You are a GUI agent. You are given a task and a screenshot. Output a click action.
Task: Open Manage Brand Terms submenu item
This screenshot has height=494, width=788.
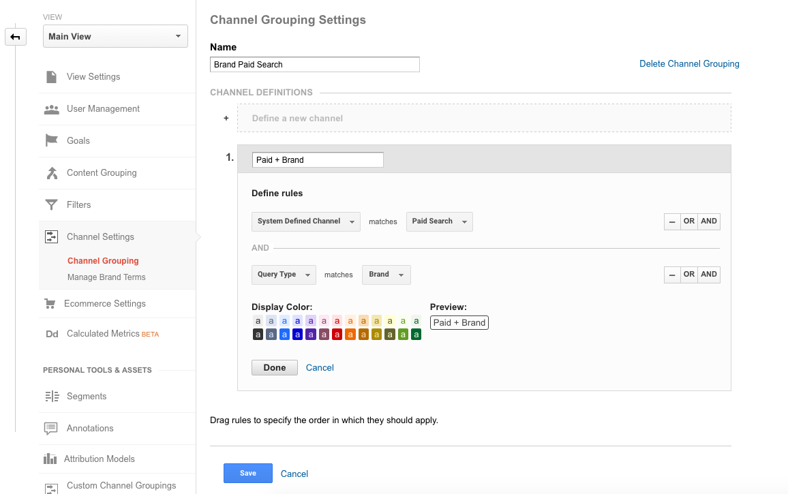point(106,277)
